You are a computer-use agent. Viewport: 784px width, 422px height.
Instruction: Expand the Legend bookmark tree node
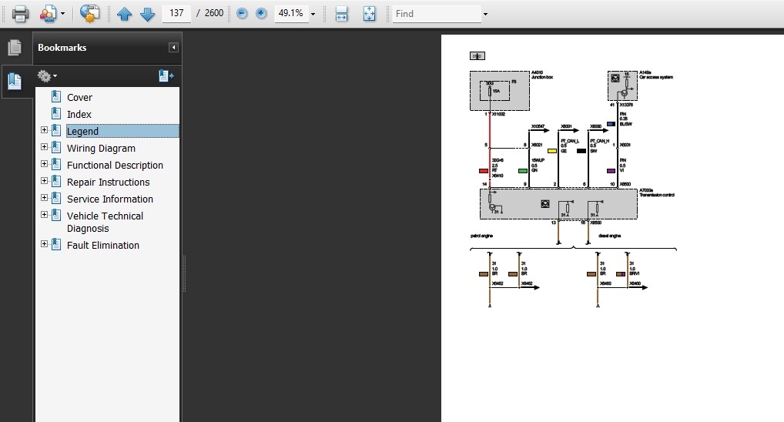click(x=44, y=130)
